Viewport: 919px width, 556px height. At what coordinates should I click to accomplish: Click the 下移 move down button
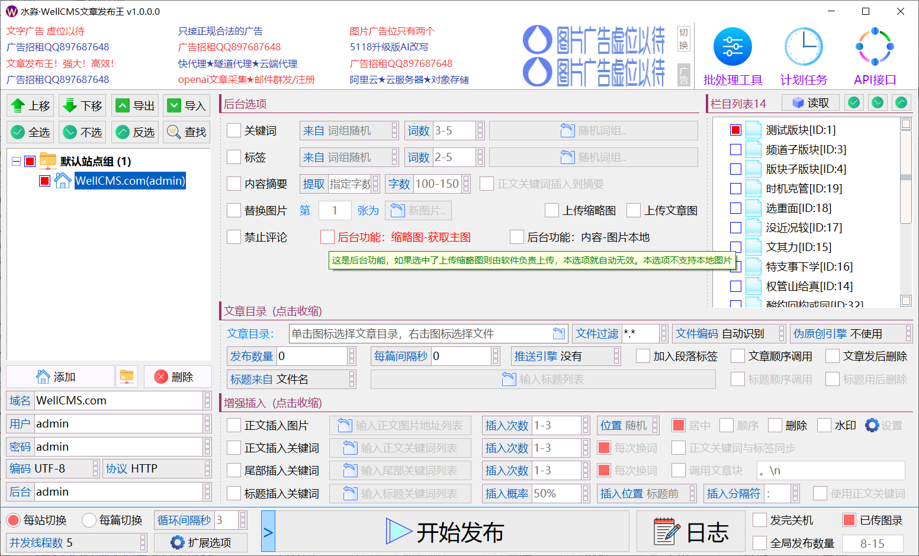point(82,106)
